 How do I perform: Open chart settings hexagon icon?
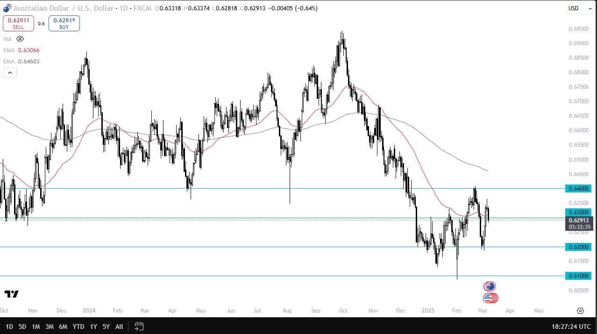pyautogui.click(x=580, y=311)
